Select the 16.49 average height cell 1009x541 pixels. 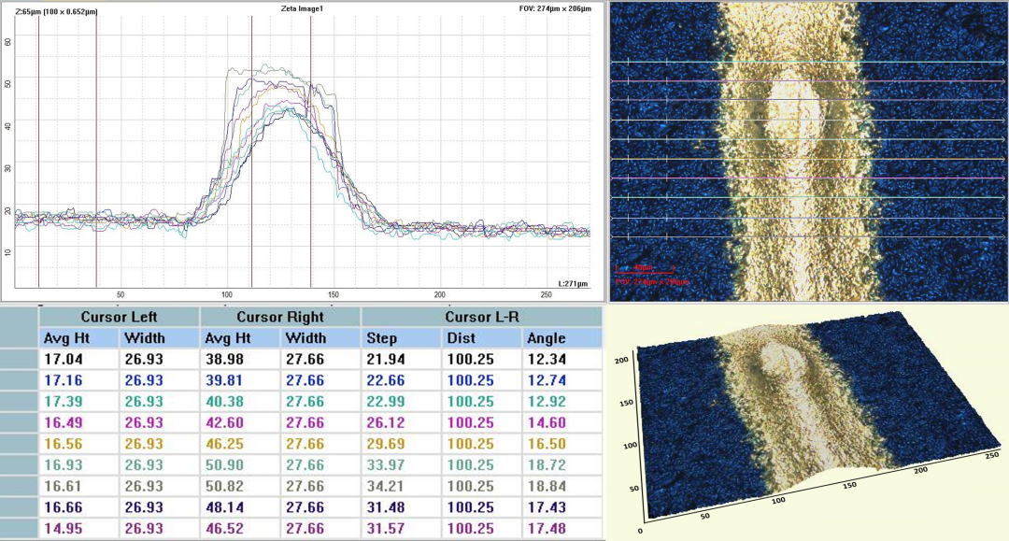pos(79,422)
